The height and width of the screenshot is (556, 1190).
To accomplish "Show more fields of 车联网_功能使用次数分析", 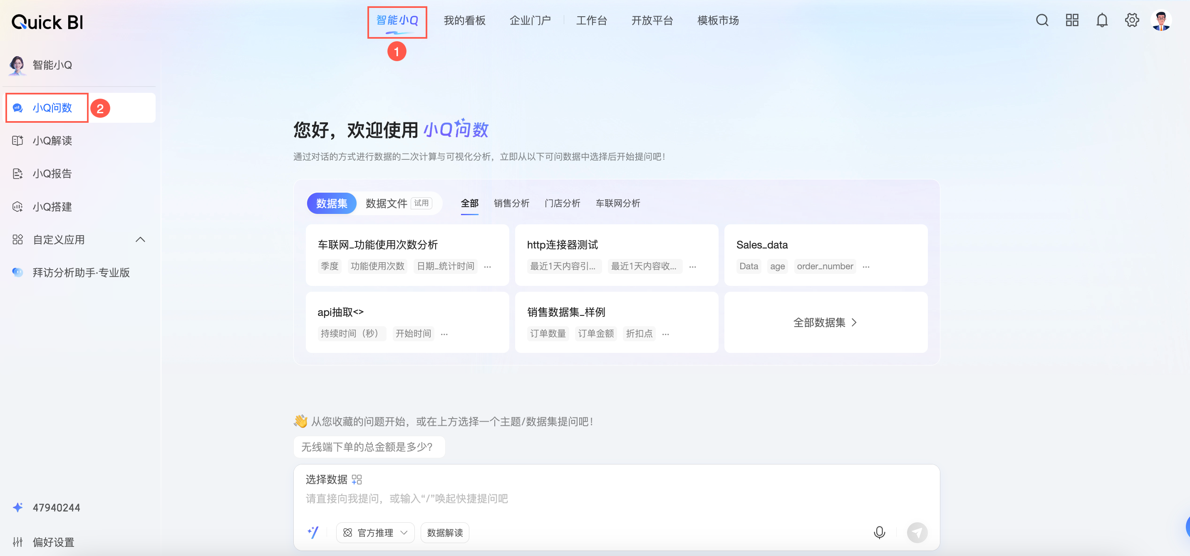I will [487, 267].
